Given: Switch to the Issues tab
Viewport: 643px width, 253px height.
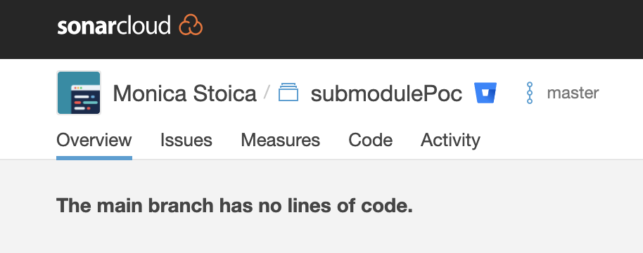Looking at the screenshot, I should [186, 140].
